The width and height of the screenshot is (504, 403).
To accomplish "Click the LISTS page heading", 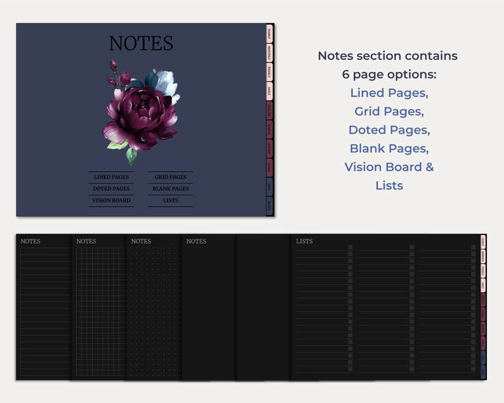I will (304, 241).
